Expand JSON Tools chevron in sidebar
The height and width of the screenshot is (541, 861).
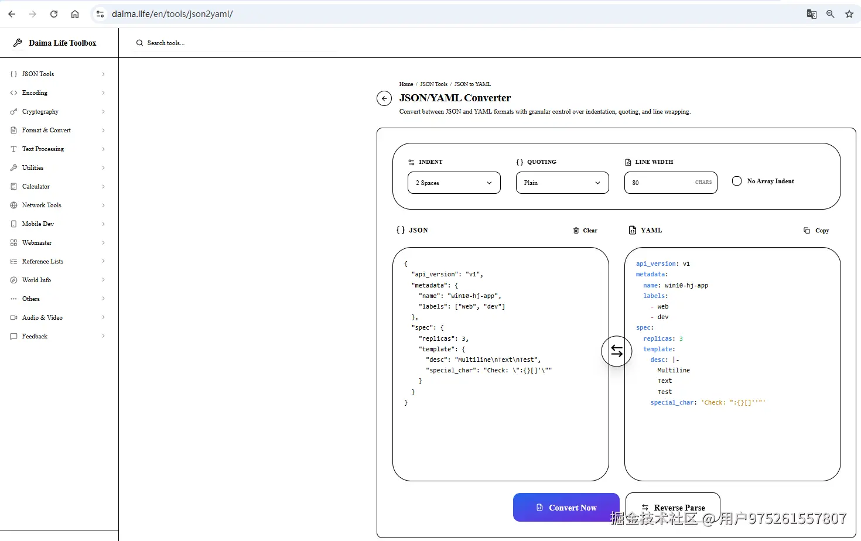(x=104, y=74)
